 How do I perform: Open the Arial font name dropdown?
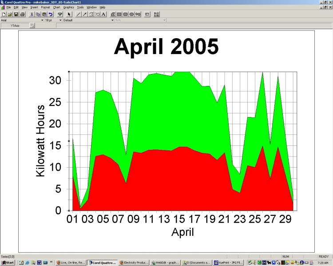[x=42, y=20]
